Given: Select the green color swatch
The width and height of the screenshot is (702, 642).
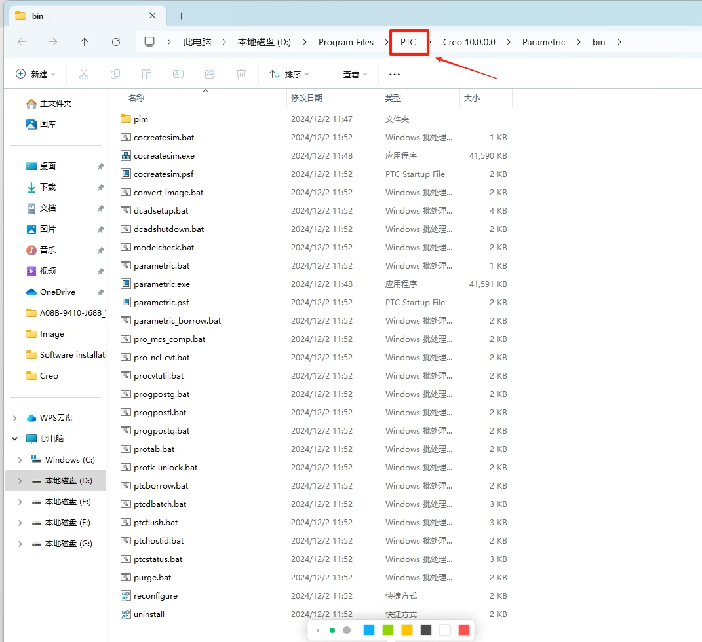Looking at the screenshot, I should pyautogui.click(x=388, y=630).
